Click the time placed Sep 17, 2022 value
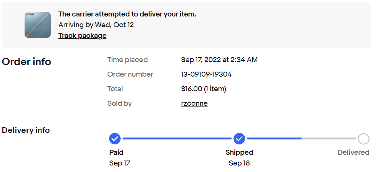The height and width of the screenshot is (172, 376). coord(219,60)
